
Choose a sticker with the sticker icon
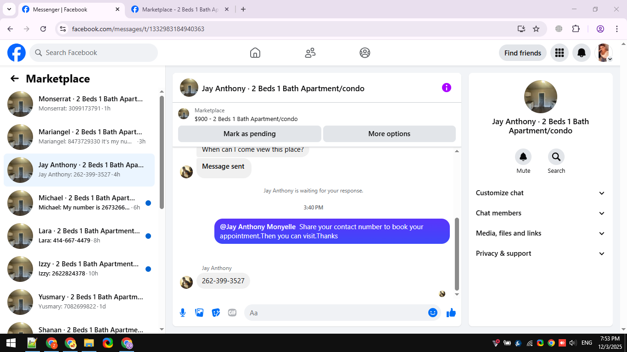pyautogui.click(x=216, y=313)
